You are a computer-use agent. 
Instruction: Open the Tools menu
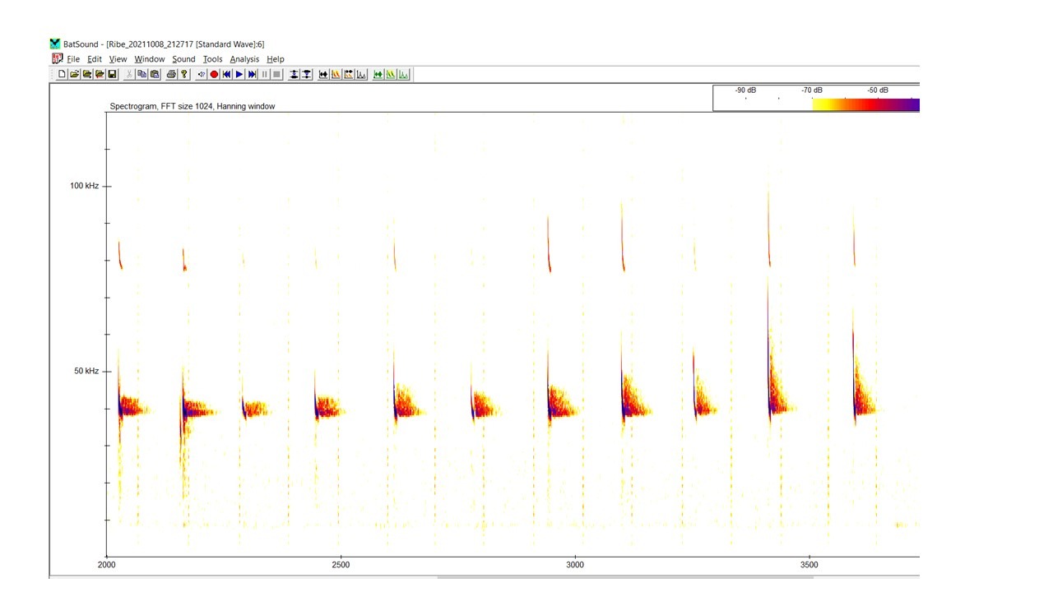tap(212, 59)
